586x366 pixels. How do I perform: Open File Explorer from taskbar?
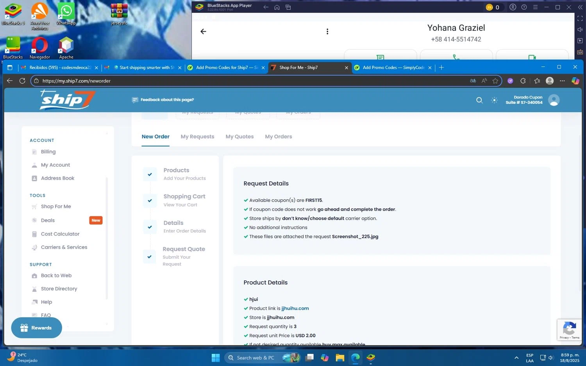click(x=340, y=358)
